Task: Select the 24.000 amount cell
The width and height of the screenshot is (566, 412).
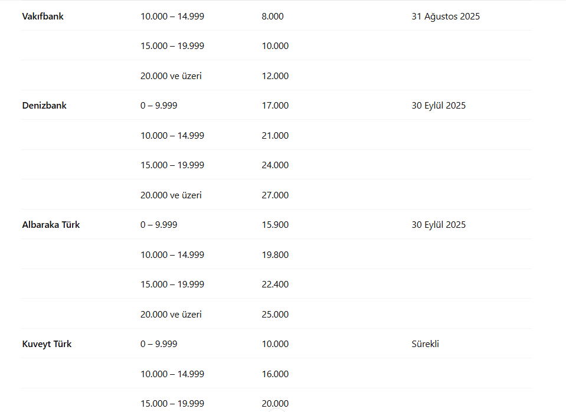Action: point(275,165)
